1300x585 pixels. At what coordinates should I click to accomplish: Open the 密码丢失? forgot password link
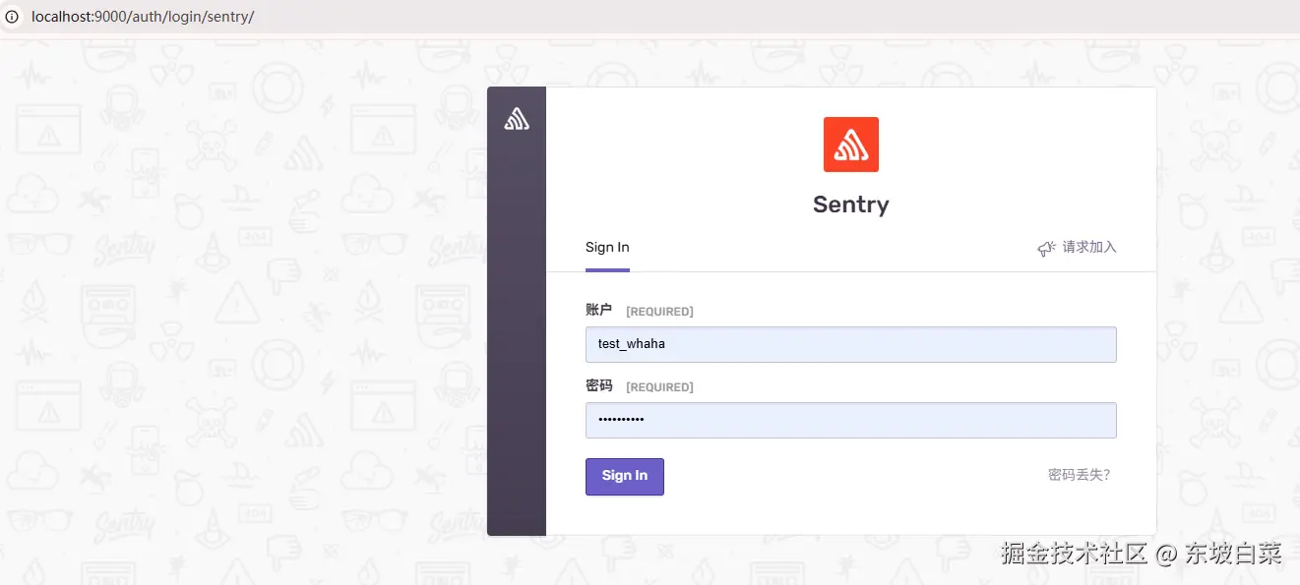pyautogui.click(x=1079, y=475)
